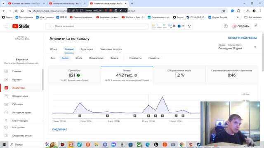The image size is (264, 148).
Task: Select the Плейлисты filter chip
Action: pos(136,58)
